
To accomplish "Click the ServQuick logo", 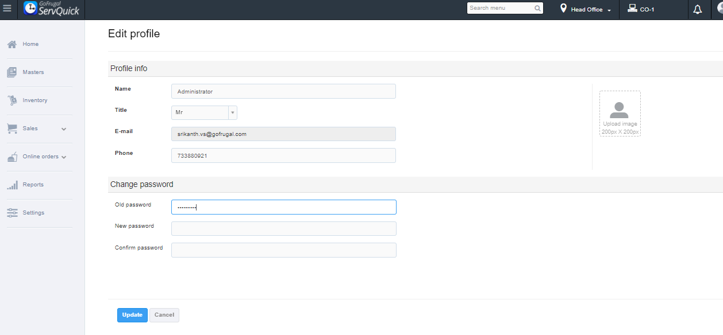I will [52, 9].
